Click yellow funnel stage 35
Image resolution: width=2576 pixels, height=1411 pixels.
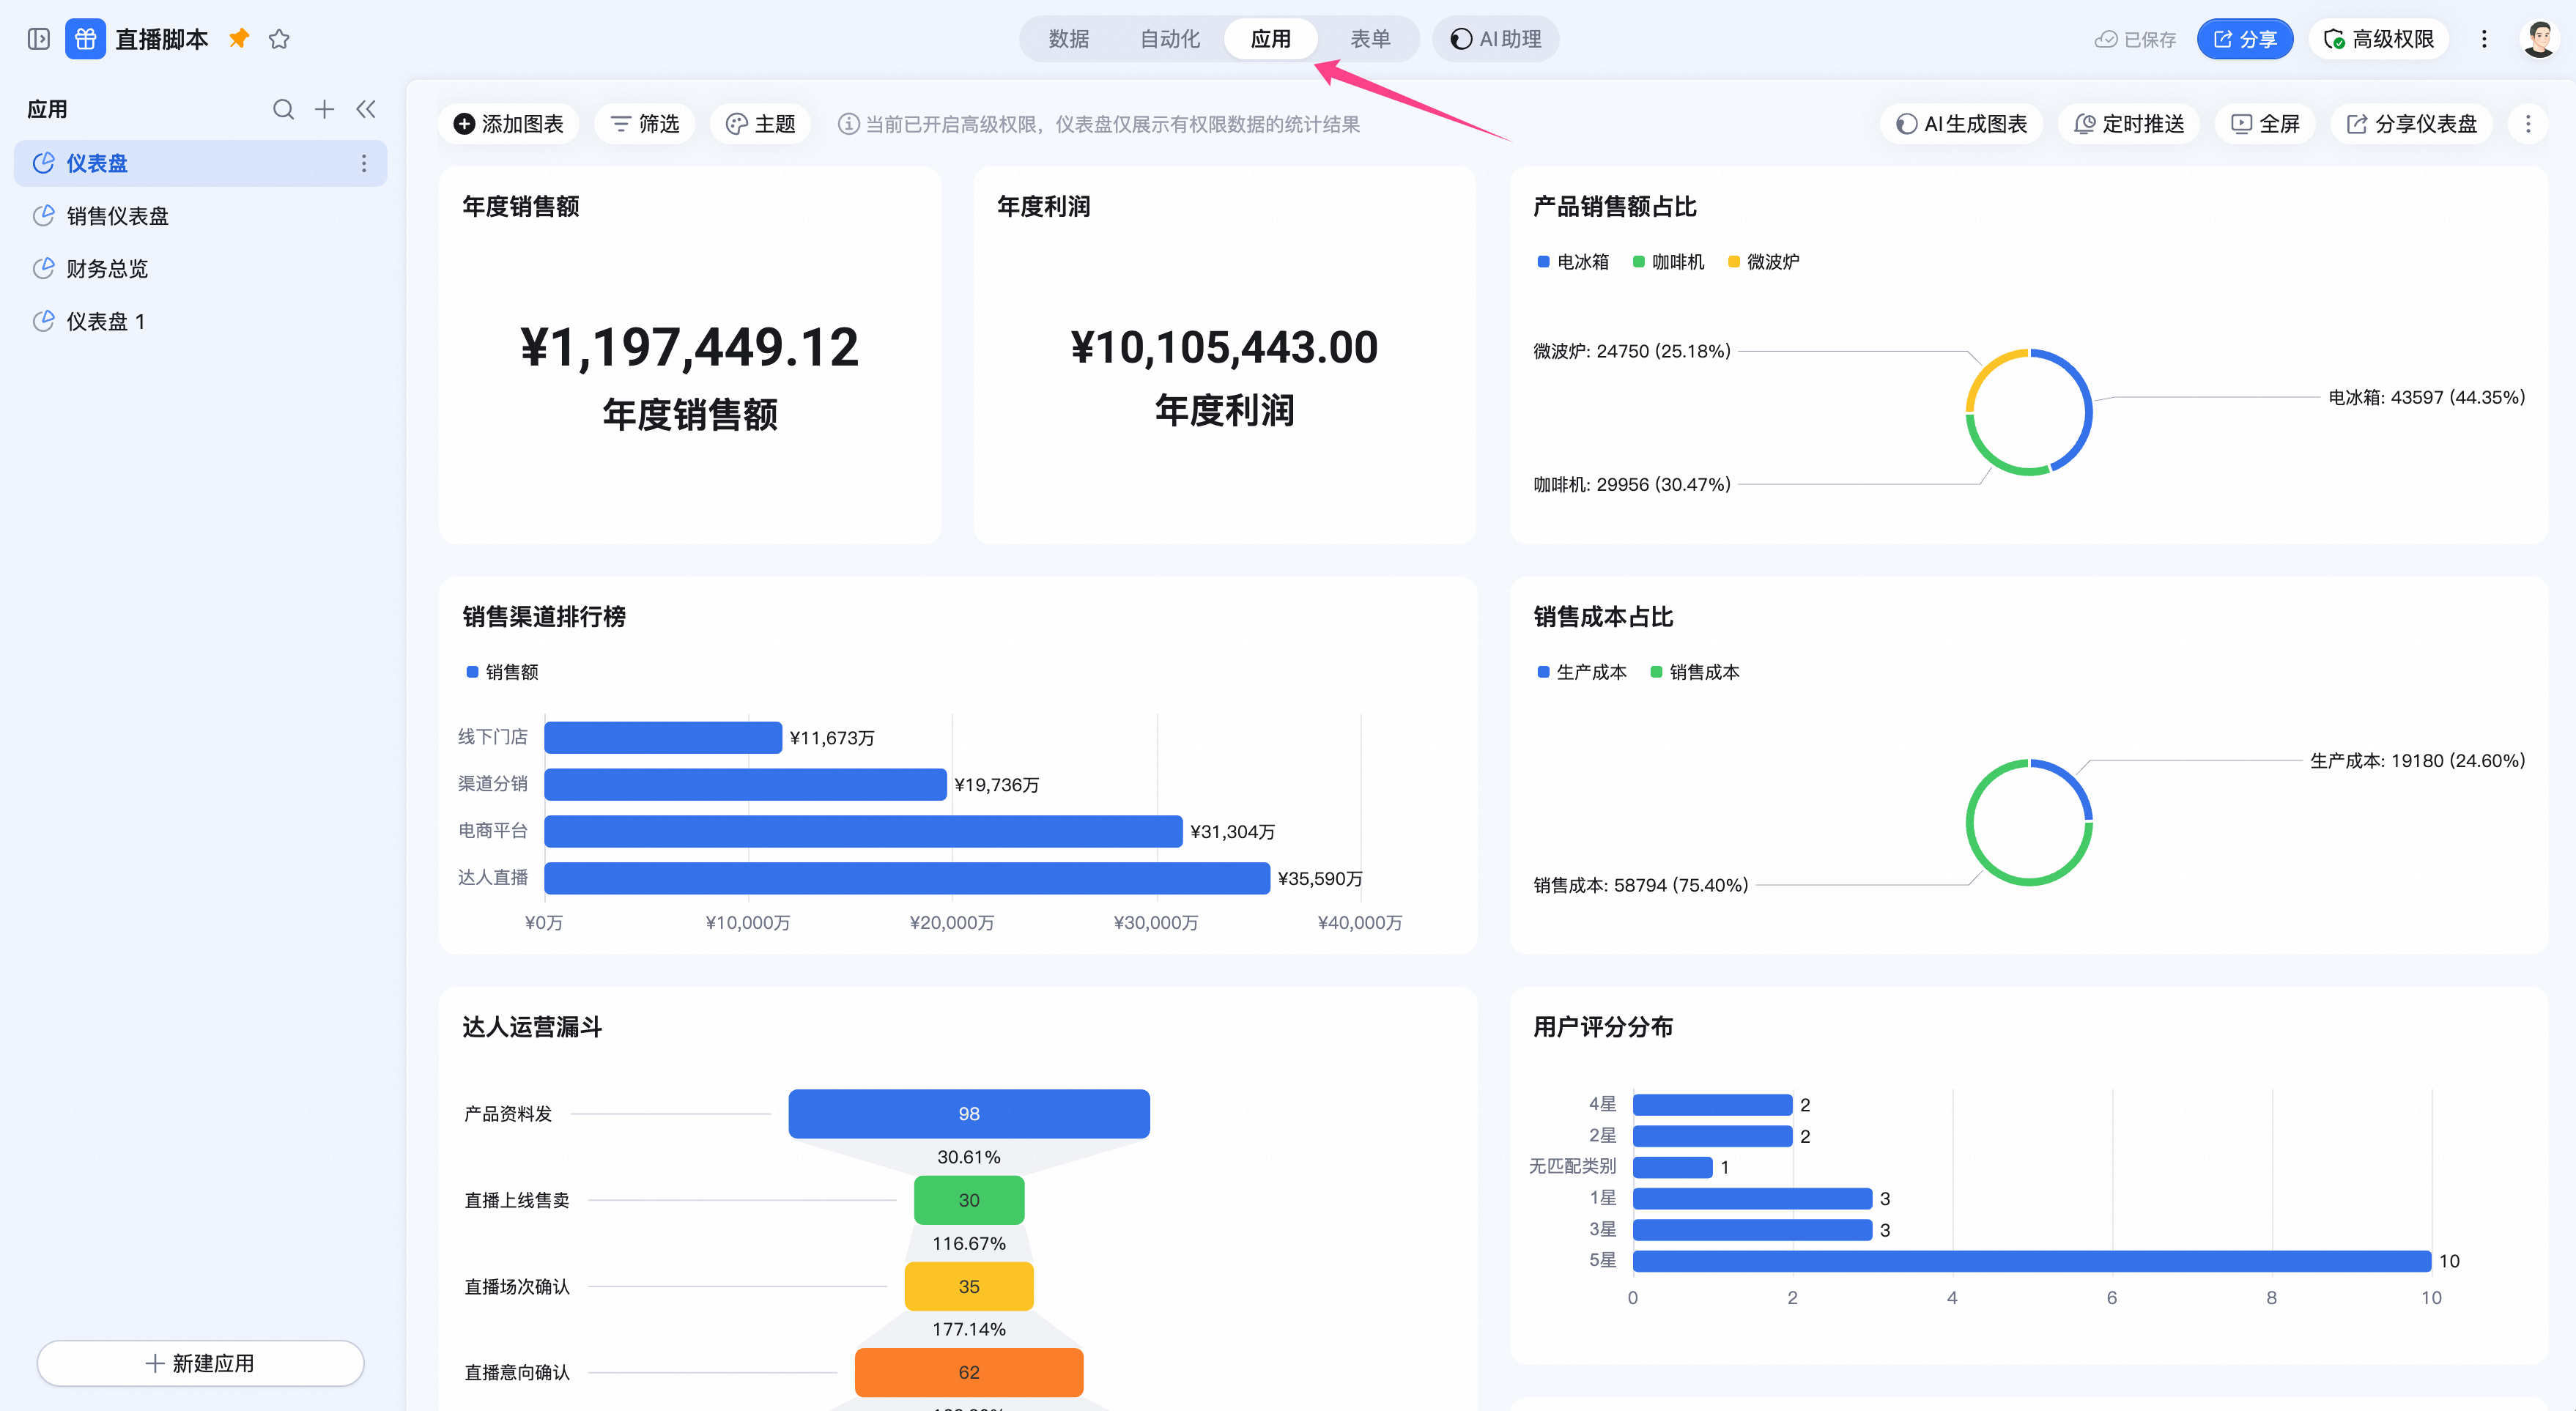(969, 1286)
